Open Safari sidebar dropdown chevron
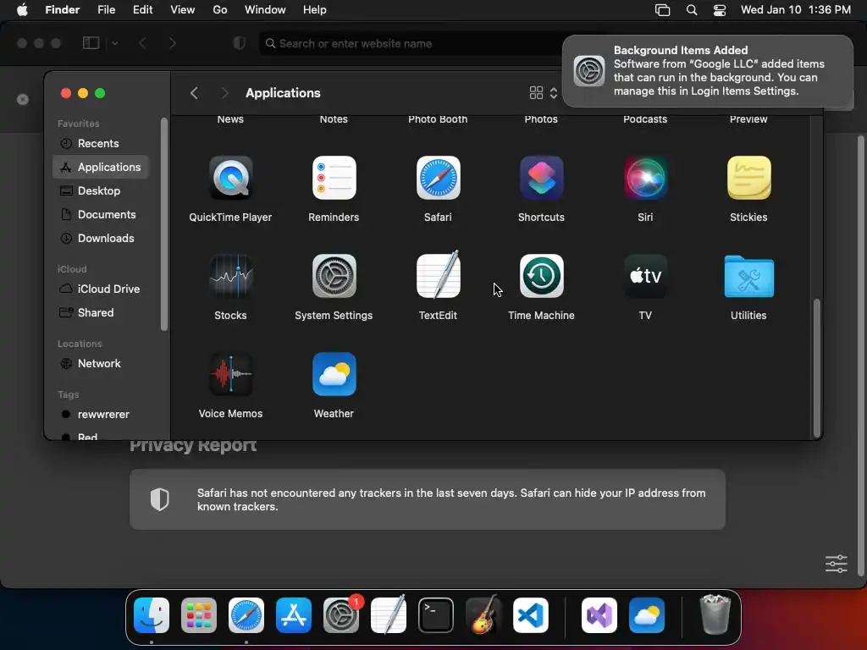 (114, 43)
